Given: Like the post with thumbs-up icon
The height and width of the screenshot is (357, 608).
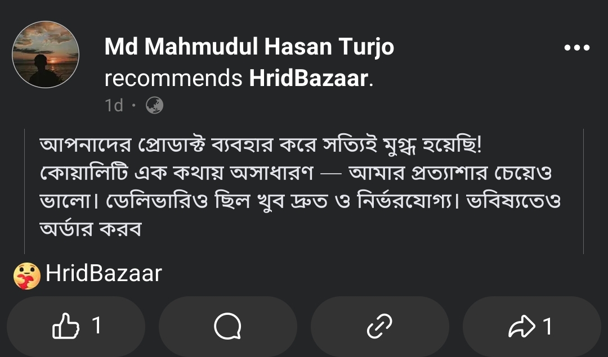Looking at the screenshot, I should (x=66, y=326).
